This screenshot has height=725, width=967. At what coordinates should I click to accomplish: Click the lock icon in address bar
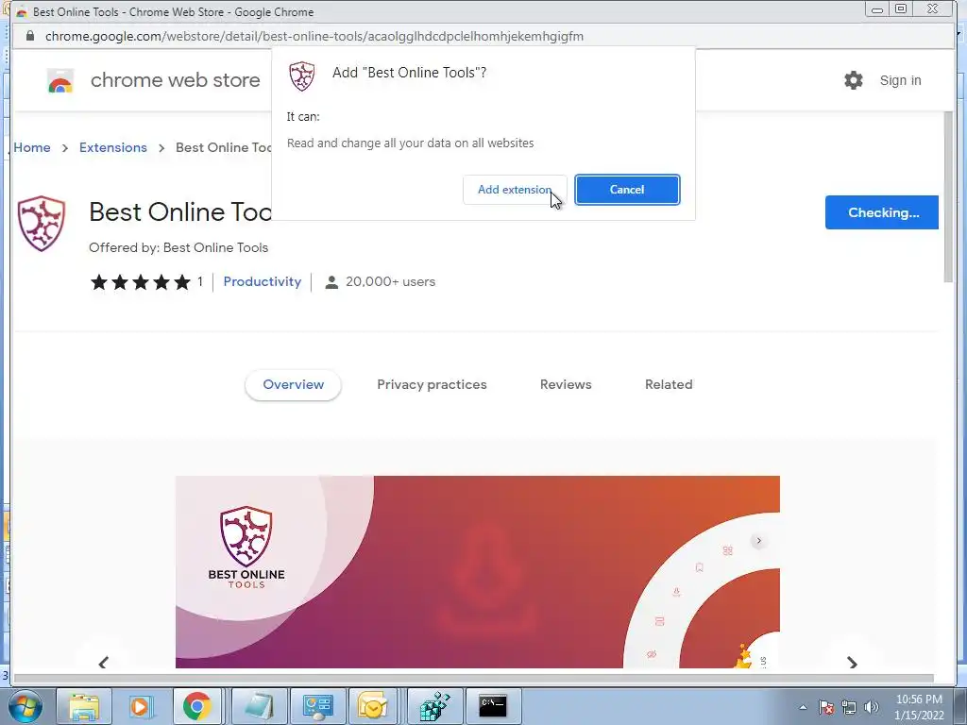tap(29, 36)
